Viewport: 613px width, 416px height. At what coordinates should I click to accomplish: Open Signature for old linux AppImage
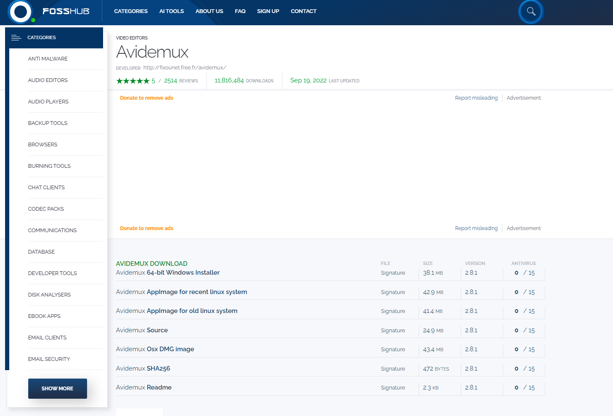pyautogui.click(x=393, y=311)
